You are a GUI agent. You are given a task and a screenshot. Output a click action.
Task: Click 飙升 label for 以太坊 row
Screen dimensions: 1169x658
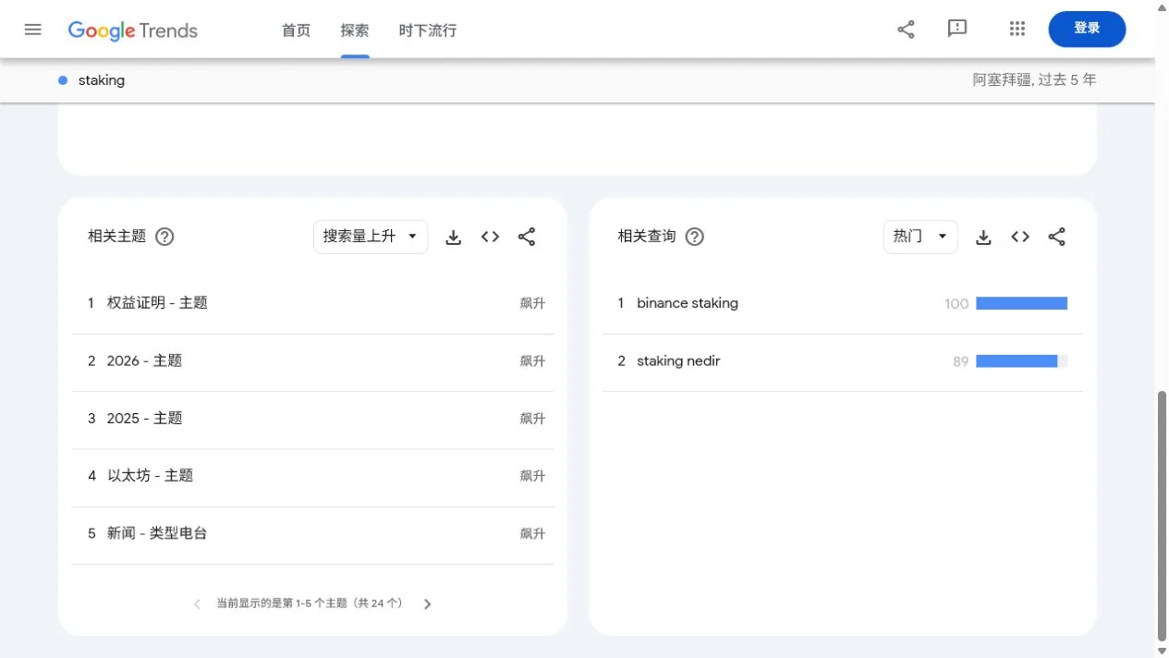click(x=532, y=476)
